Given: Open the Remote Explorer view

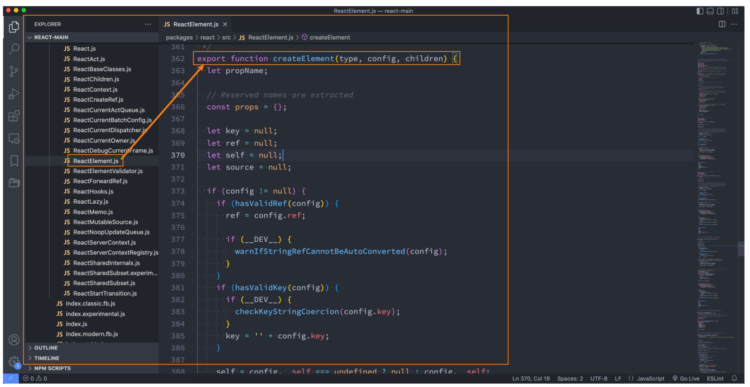Looking at the screenshot, I should click(x=14, y=139).
